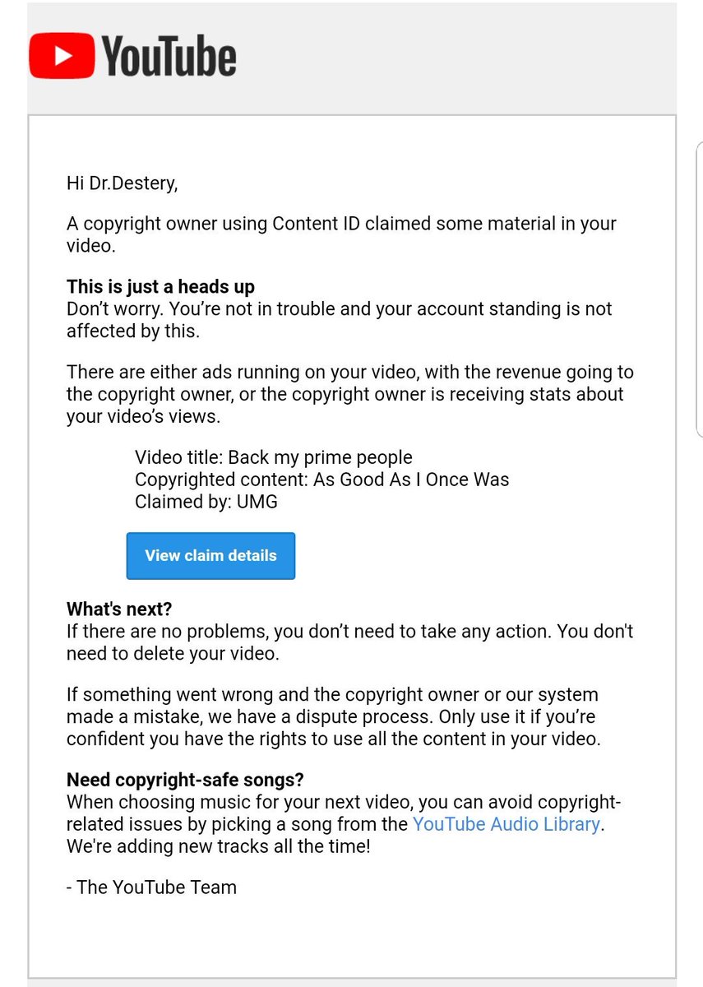Click 'A copyright owner using Content ID' sentence

pyautogui.click(x=341, y=234)
